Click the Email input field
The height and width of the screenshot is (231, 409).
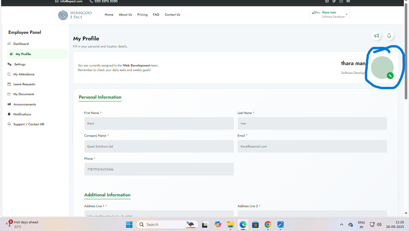click(x=312, y=146)
